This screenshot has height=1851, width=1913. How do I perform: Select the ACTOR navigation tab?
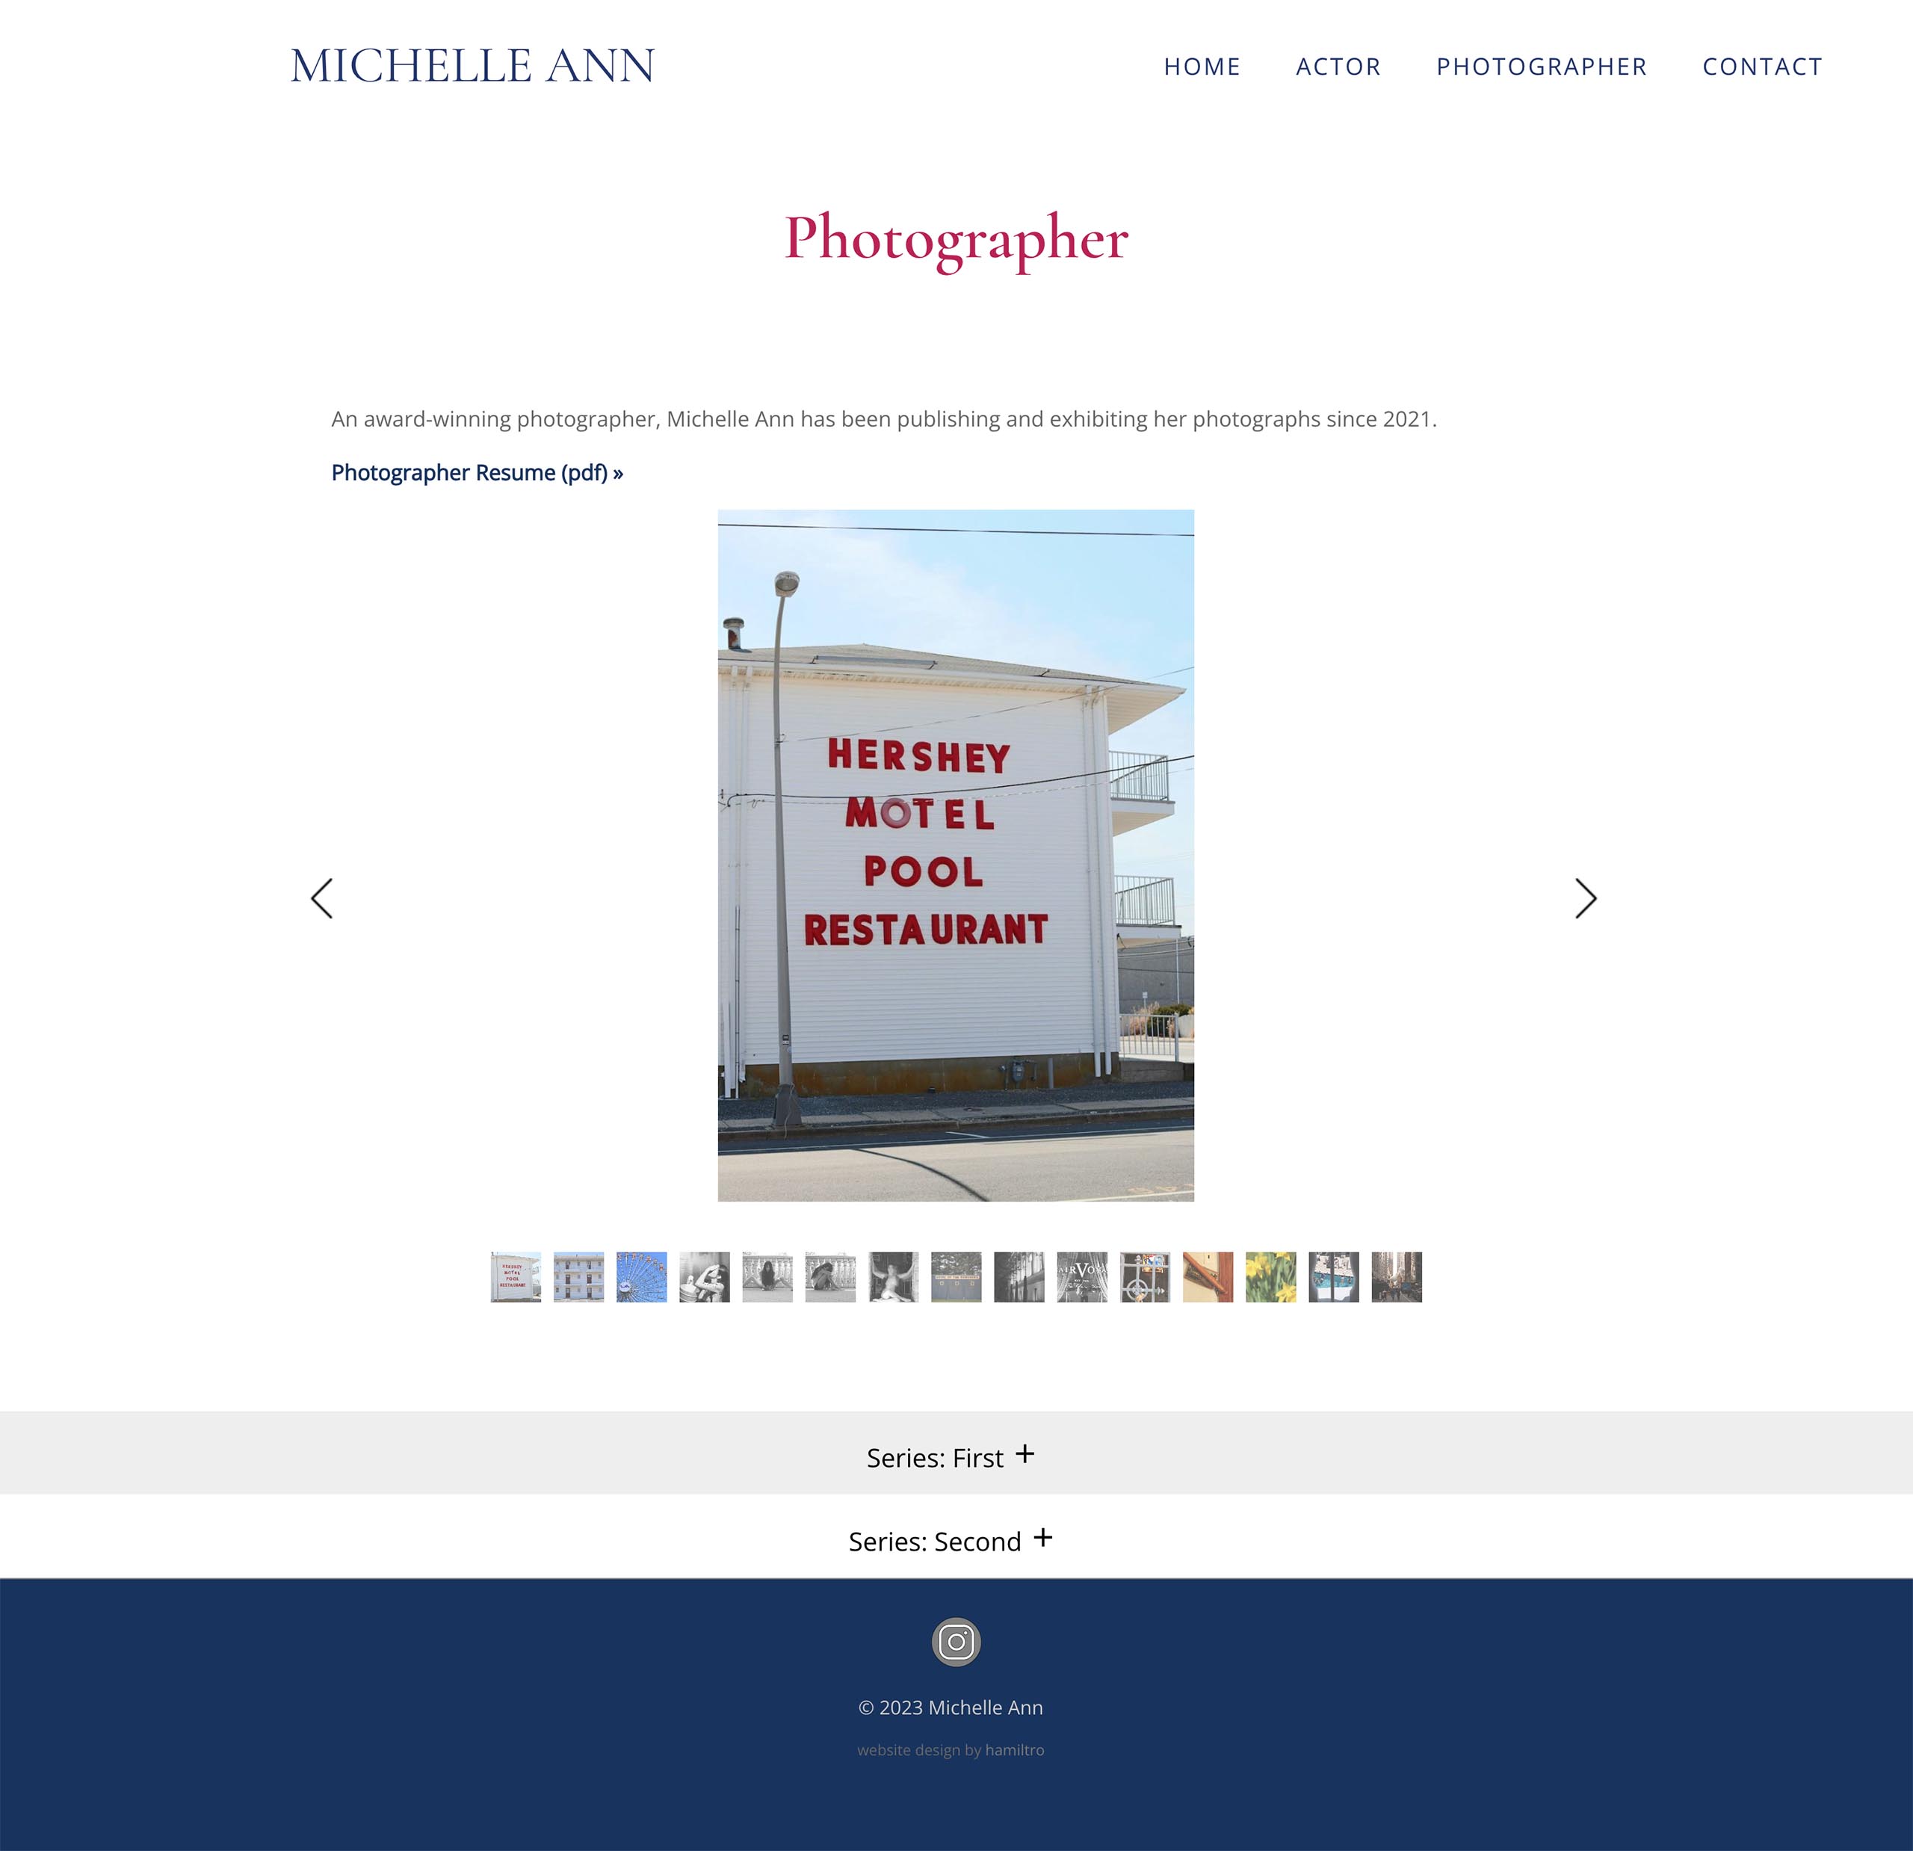(1338, 65)
